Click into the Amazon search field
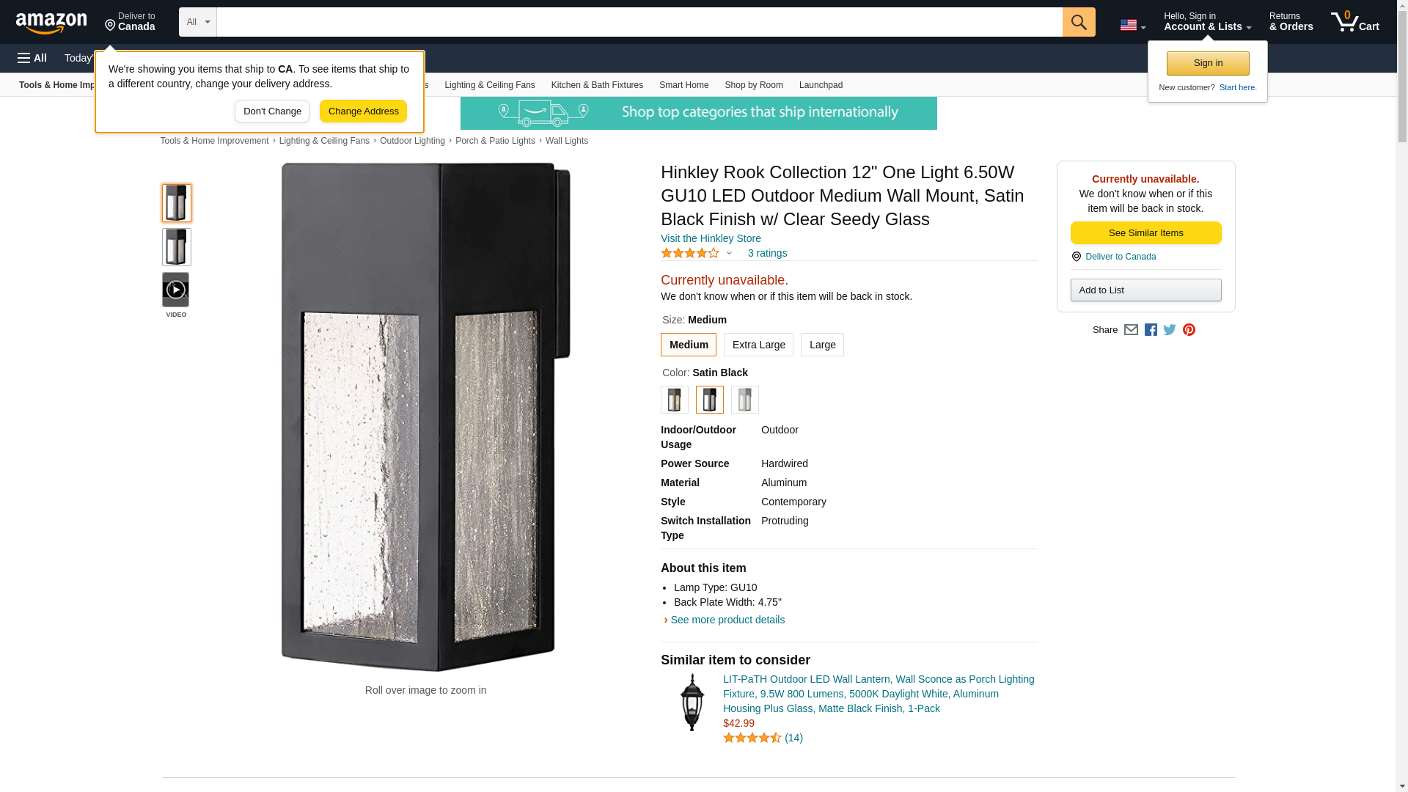Screen dimensions: 1408x792 638,22
